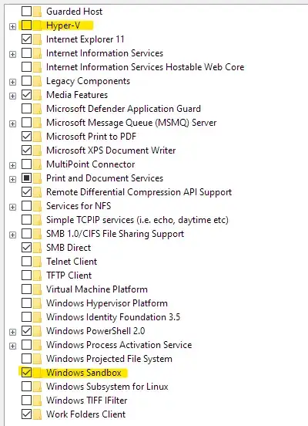Expand MultiPoint Connector node
This screenshot has width=308, height=426.
(12, 165)
